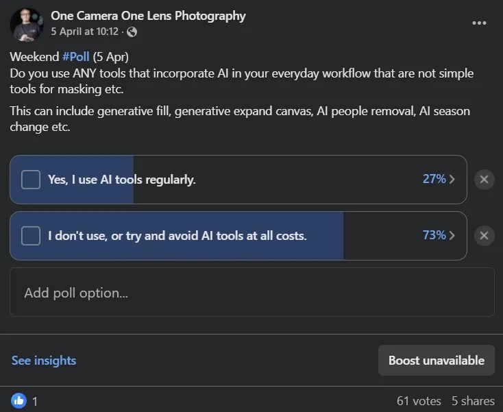
Task: Check 'I don't use, or try and avoid' option
Action: 31,236
